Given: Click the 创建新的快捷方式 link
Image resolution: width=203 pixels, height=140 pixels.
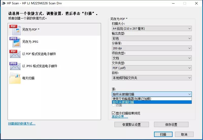Looking at the screenshot, I should (x=22, y=124).
